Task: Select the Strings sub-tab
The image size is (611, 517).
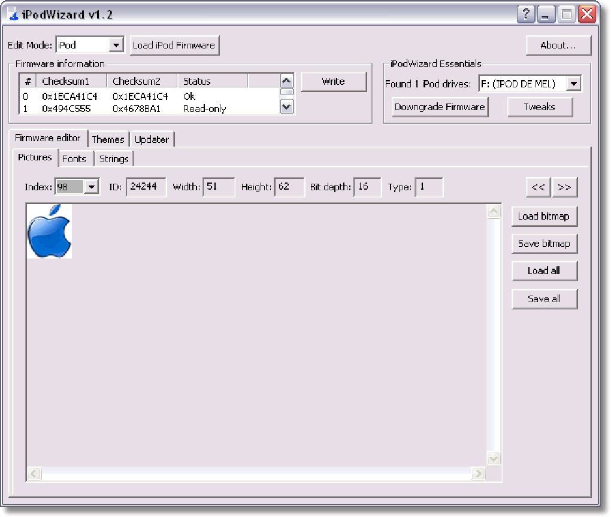Action: point(114,159)
